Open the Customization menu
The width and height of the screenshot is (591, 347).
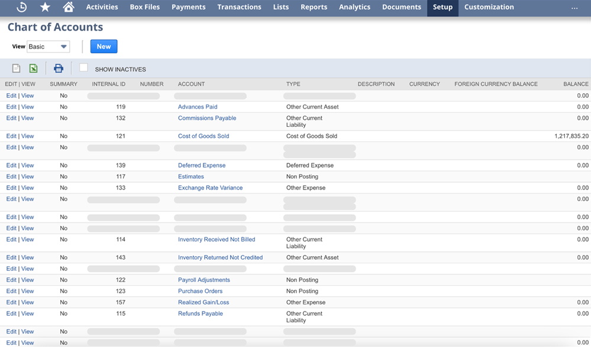pos(489,7)
